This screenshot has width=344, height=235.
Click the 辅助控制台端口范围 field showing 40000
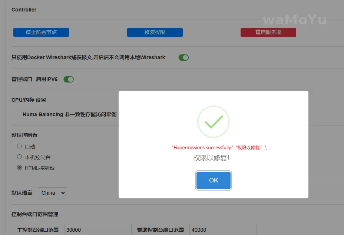pyautogui.click(x=223, y=229)
